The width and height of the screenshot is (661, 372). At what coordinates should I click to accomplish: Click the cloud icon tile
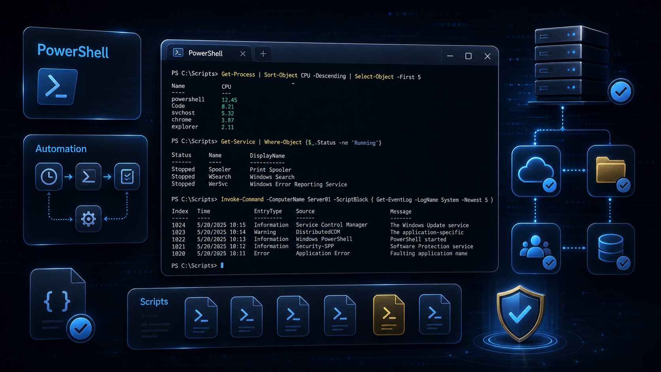(536, 171)
